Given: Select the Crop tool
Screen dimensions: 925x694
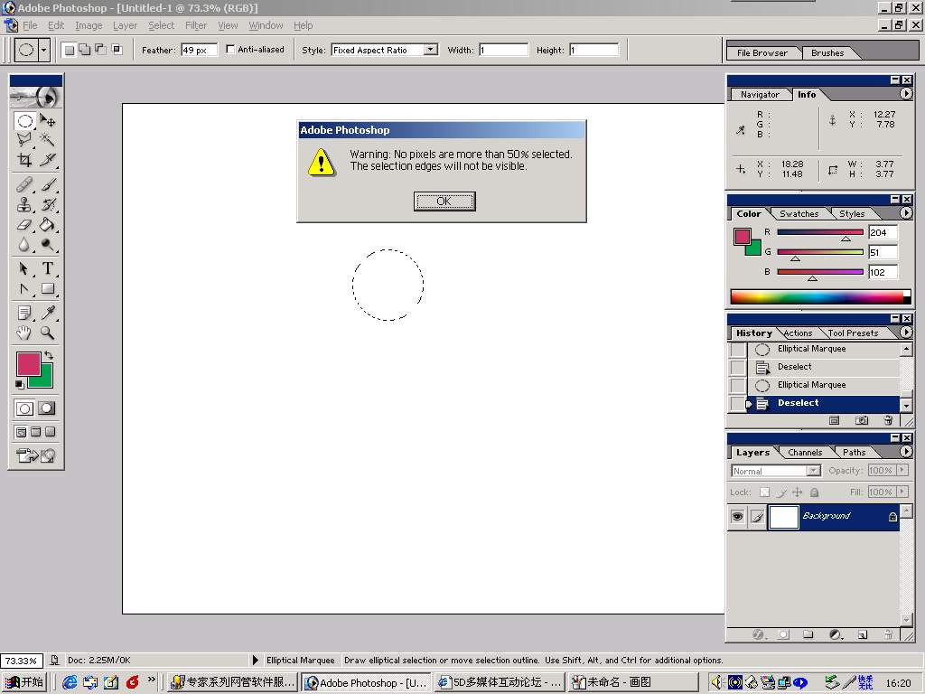Looking at the screenshot, I should [24, 159].
